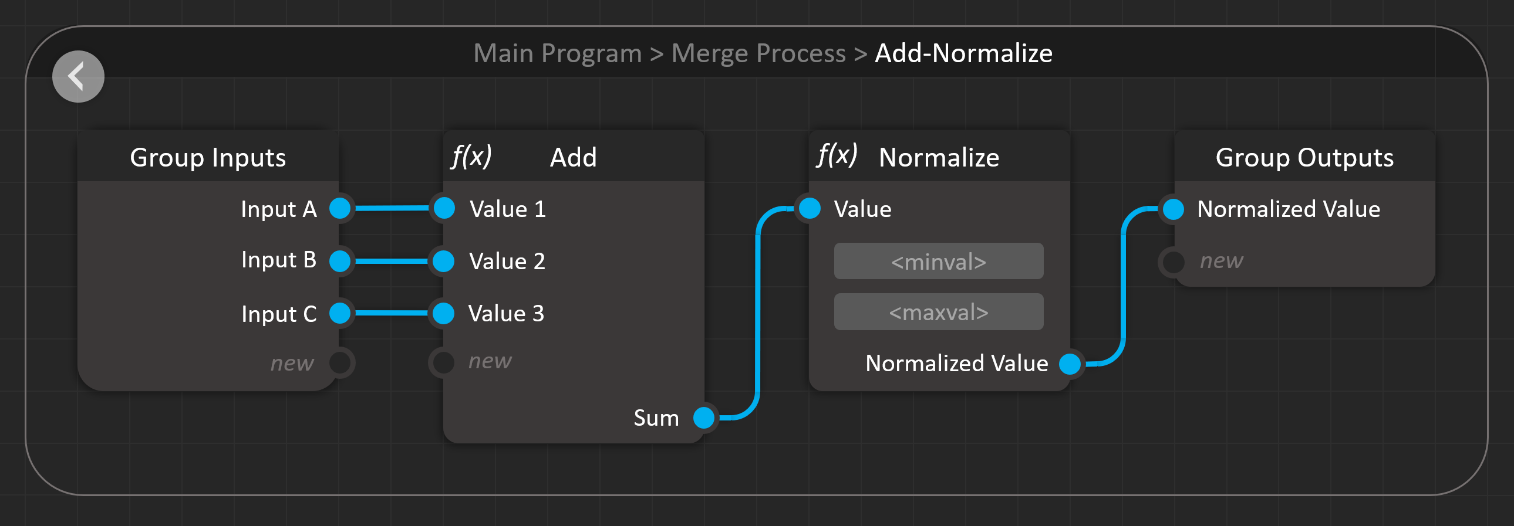Click the back navigation arrow
The height and width of the screenshot is (526, 1514).
coord(77,76)
